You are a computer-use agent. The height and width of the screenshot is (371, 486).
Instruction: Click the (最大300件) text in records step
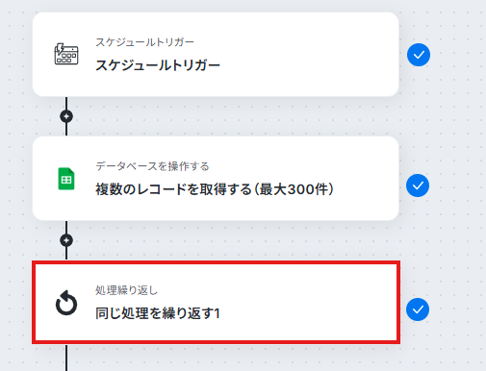[x=294, y=189]
